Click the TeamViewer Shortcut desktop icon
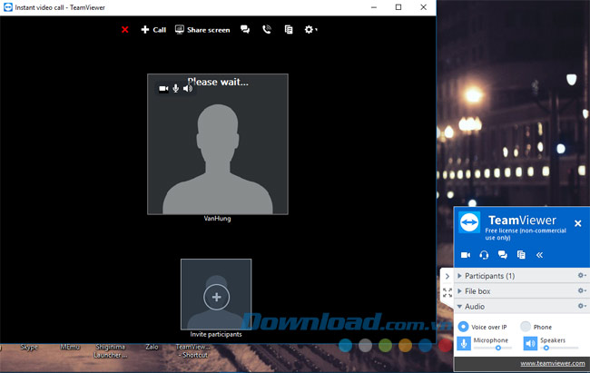This screenshot has height=373, width=590. pyautogui.click(x=192, y=351)
